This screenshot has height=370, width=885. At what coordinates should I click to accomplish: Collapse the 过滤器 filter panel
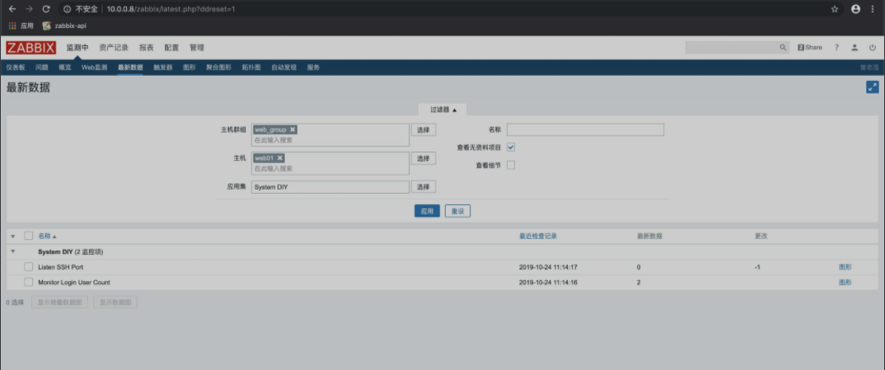pos(442,110)
